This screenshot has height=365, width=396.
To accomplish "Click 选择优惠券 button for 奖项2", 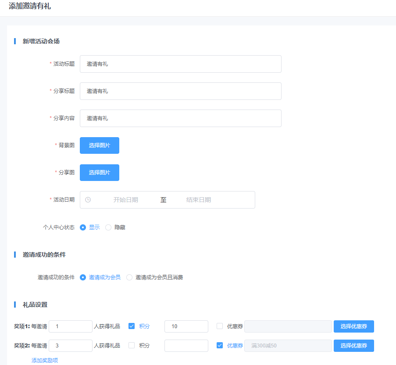I will coord(353,346).
